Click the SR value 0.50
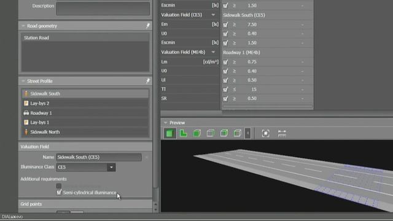393x221 pixels. 252,98
